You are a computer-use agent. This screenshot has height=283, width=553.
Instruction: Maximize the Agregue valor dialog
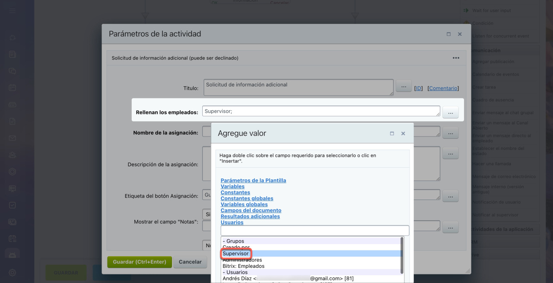(x=392, y=134)
